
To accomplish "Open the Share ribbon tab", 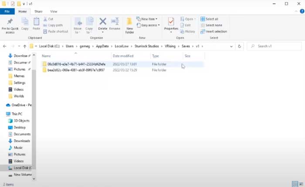I will [x=38, y=11].
